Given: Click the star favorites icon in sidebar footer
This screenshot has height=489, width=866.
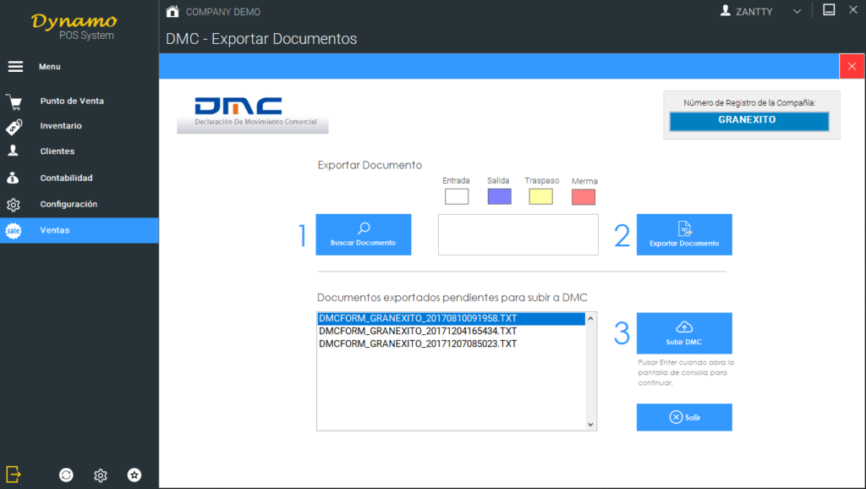Looking at the screenshot, I should [x=134, y=475].
